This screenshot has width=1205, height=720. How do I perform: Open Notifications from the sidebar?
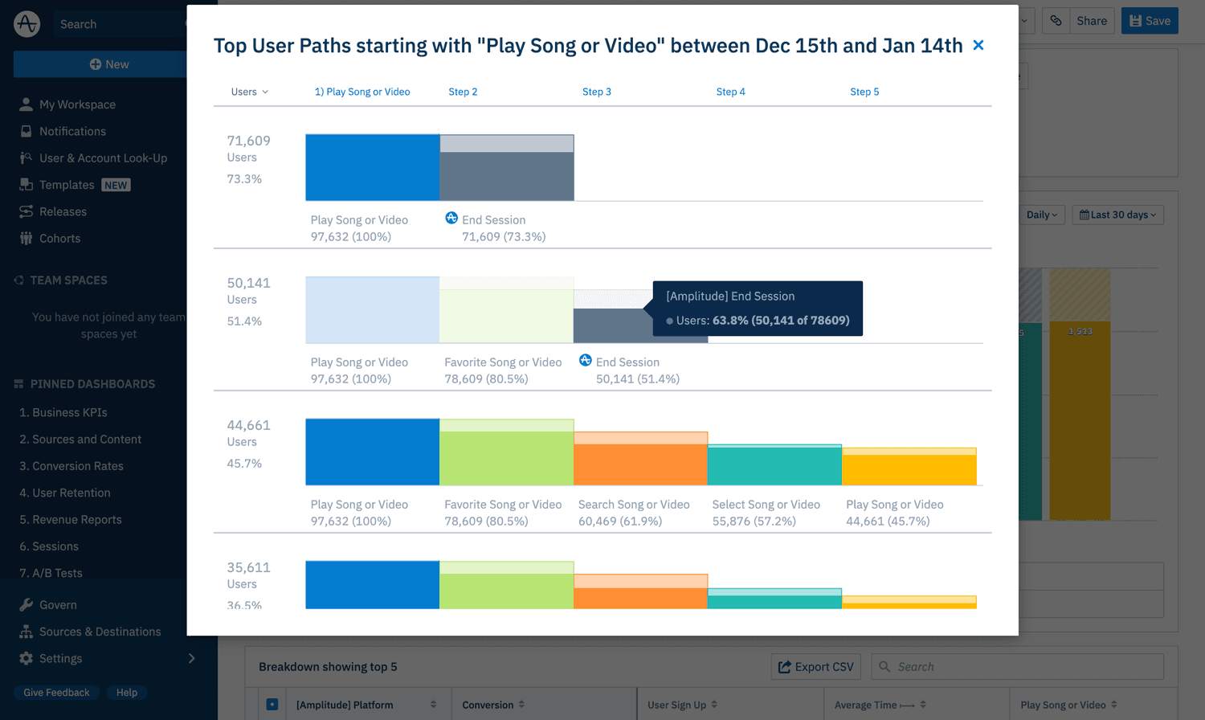(72, 131)
